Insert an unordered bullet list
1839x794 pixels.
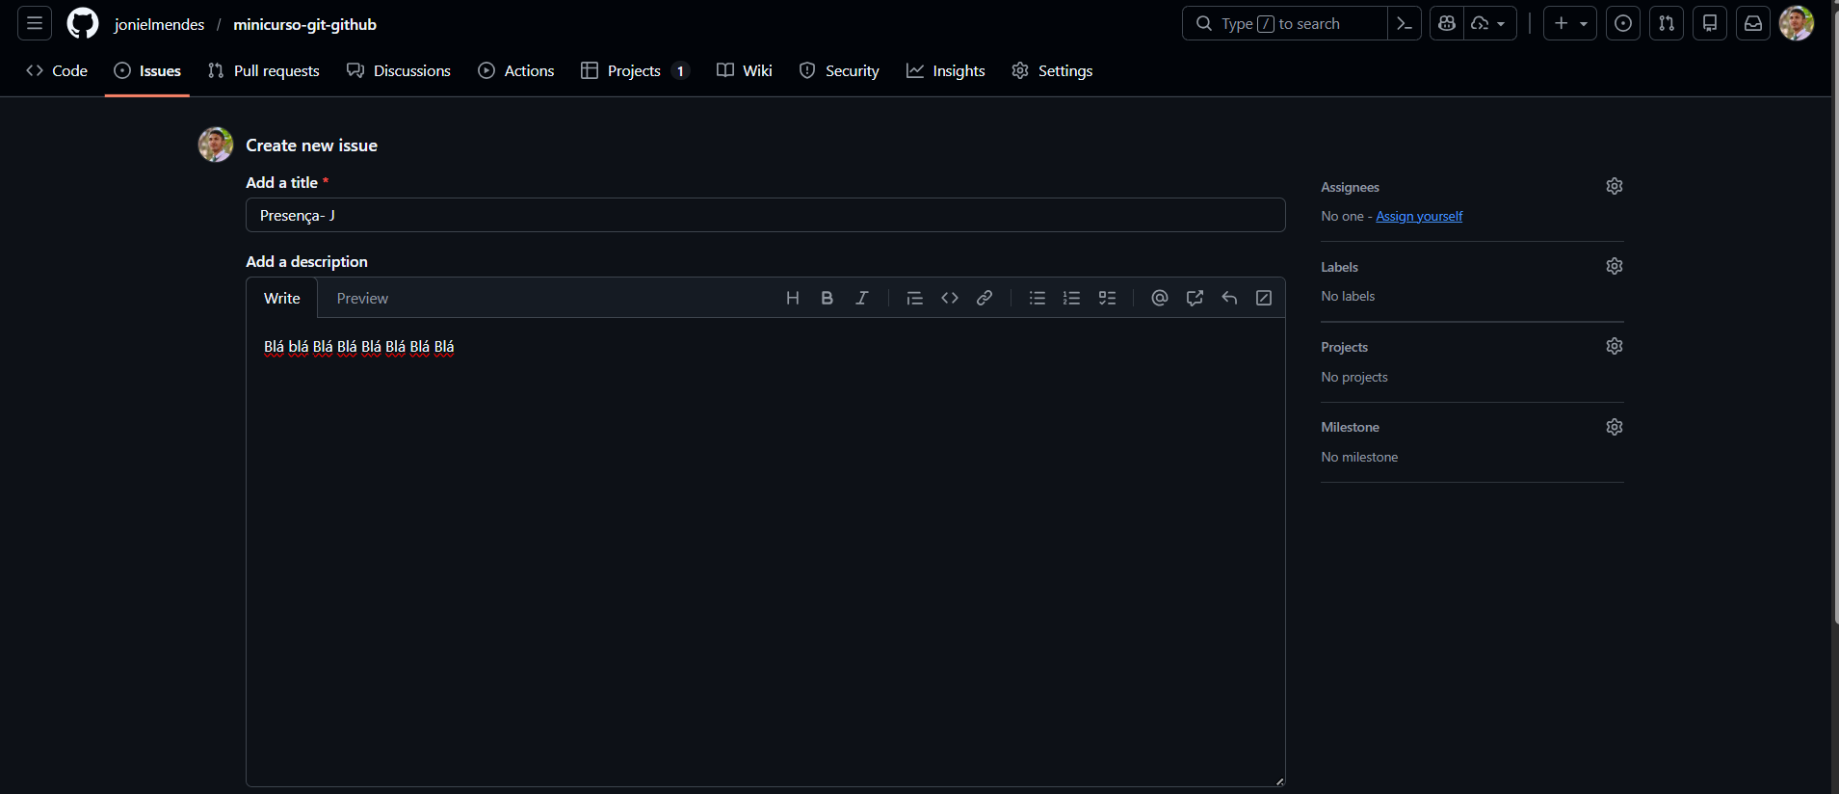[1037, 299]
